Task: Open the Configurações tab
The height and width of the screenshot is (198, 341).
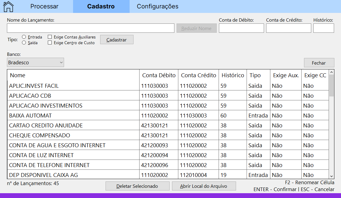Action: (x=158, y=6)
